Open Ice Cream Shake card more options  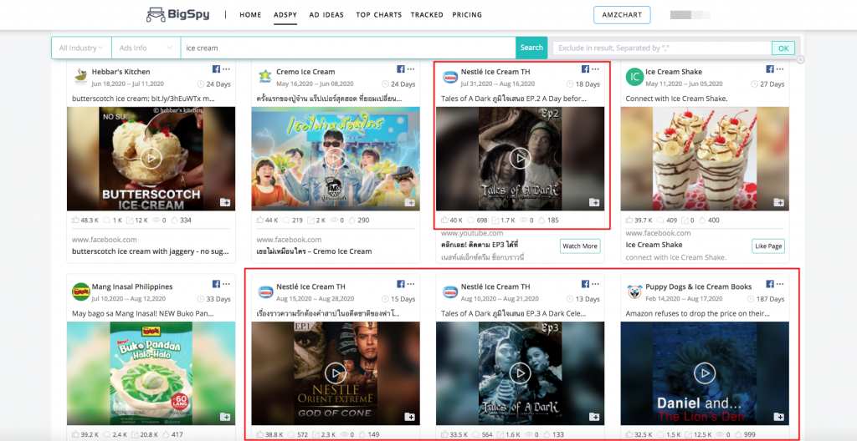(780, 69)
